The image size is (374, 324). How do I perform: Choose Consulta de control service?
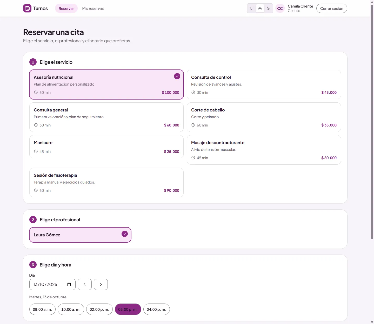click(x=264, y=84)
